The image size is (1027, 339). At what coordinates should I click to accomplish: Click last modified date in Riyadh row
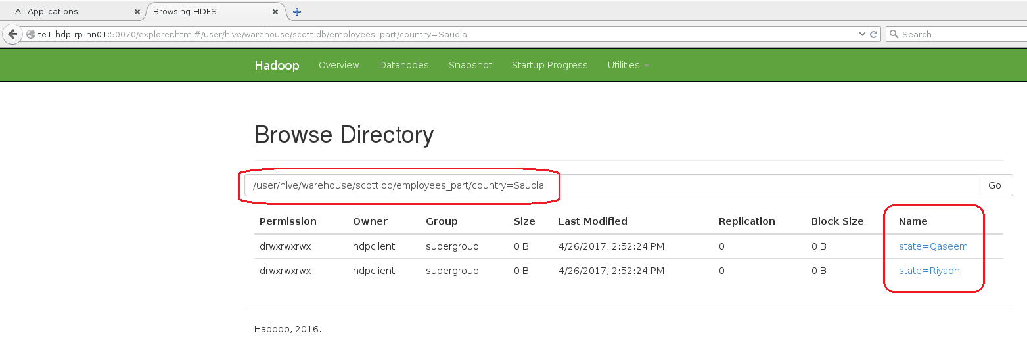click(611, 271)
